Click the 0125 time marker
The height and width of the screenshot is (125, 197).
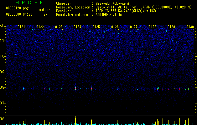96,27
